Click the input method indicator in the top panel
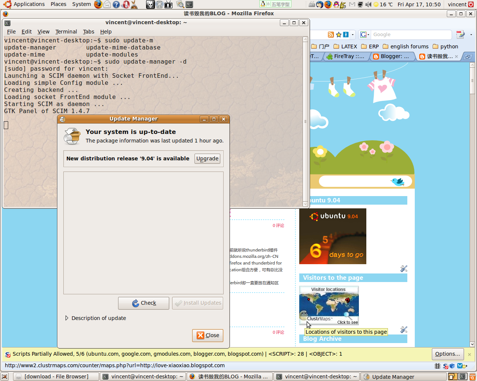Screen dimensions: 477x381 276,4
